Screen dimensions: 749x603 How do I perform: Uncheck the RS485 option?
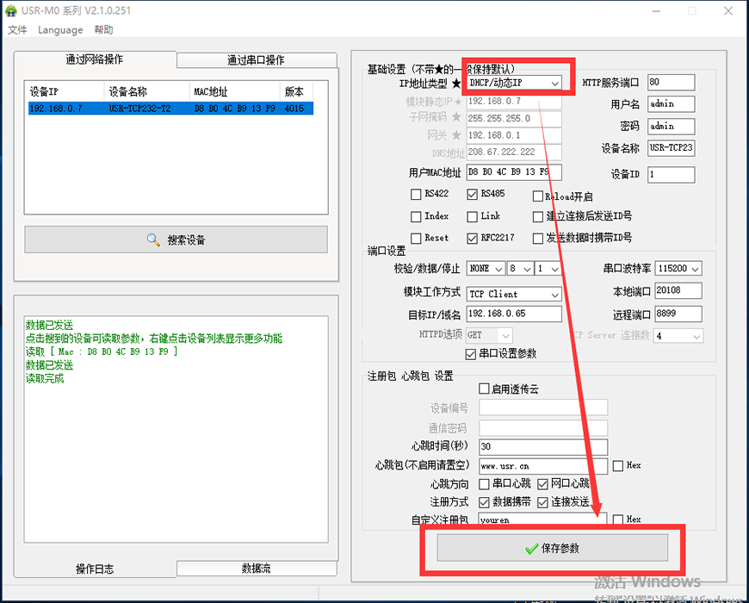click(x=472, y=195)
